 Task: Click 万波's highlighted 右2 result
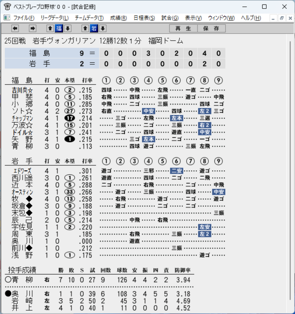[x=204, y=125]
